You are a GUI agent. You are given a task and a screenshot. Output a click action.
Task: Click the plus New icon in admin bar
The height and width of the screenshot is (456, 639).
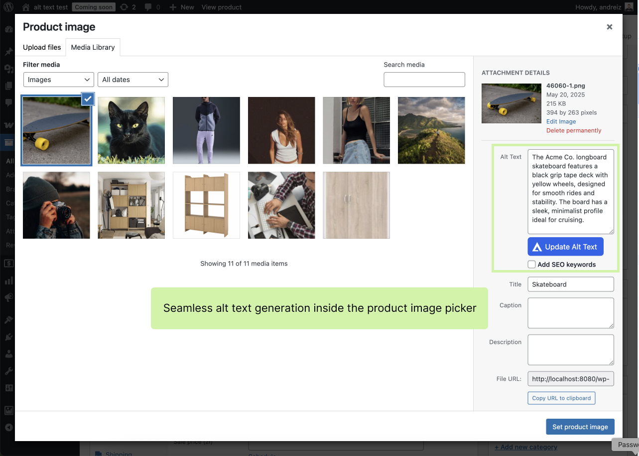pyautogui.click(x=173, y=7)
